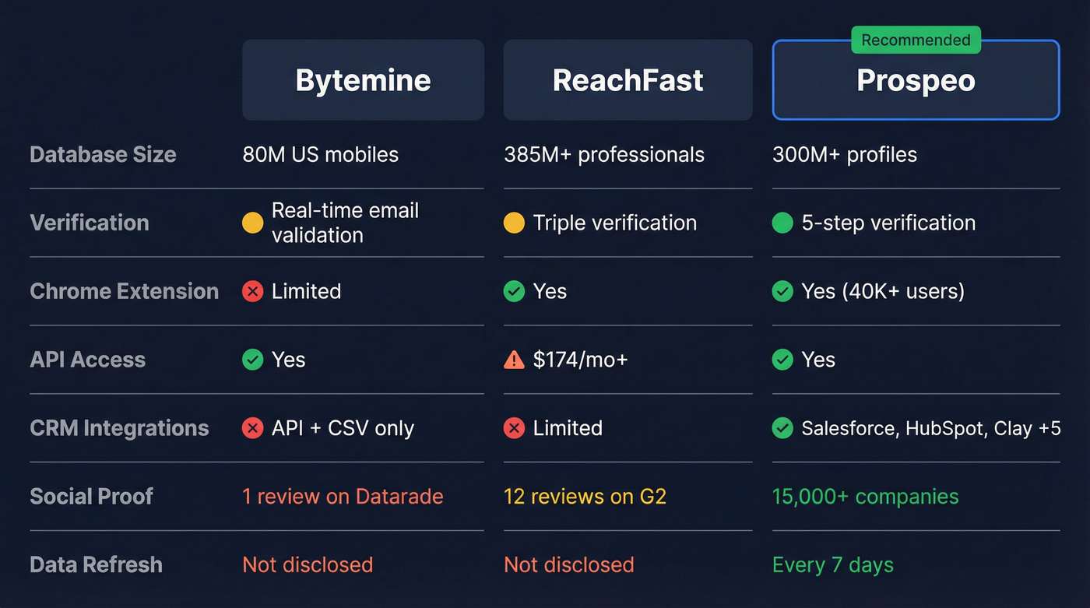Select the CRM Integrations row label
This screenshot has width=1090, height=608.
(119, 428)
